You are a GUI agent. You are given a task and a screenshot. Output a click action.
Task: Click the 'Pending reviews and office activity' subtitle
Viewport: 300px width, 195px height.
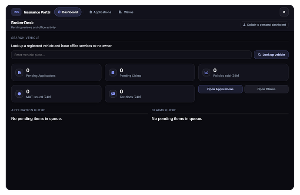pos(33,27)
